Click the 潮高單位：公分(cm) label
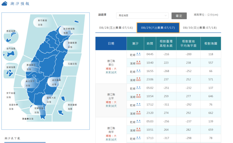This screenshot has width=233, height=143. (x=206, y=15)
